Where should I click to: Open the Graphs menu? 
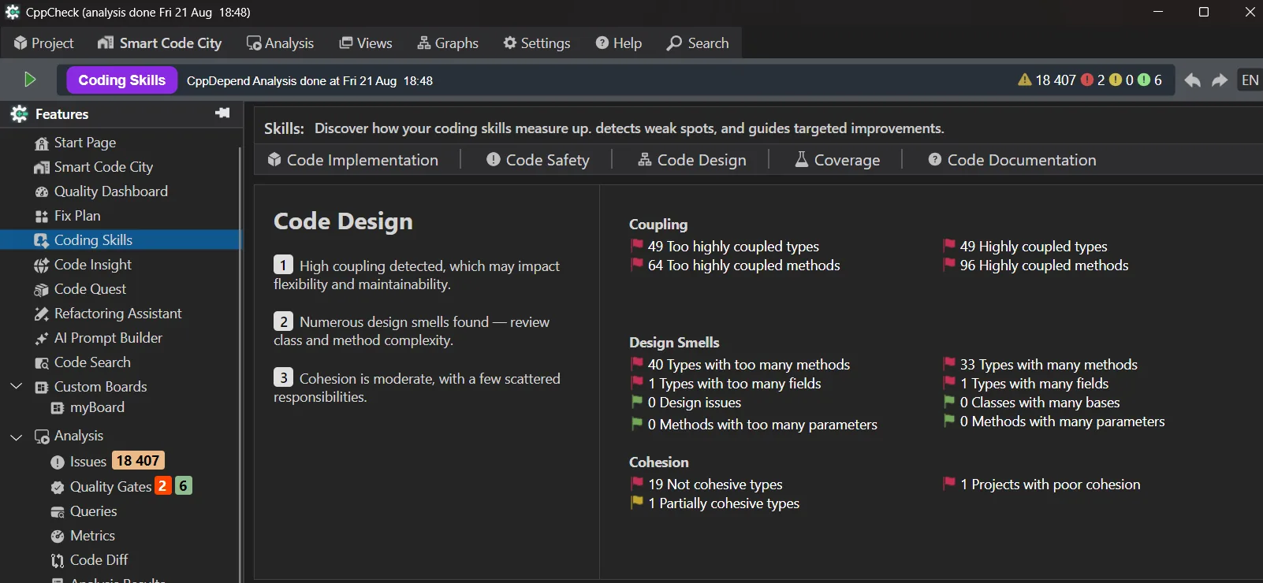tap(448, 43)
